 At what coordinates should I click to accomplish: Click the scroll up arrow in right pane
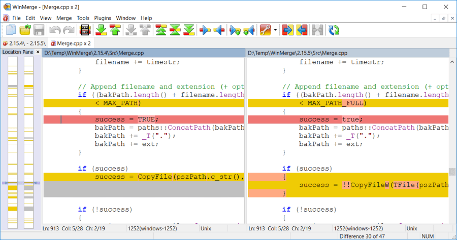(x=452, y=62)
